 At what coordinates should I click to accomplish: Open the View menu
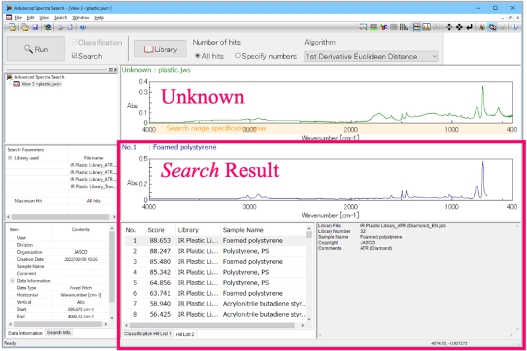(44, 18)
